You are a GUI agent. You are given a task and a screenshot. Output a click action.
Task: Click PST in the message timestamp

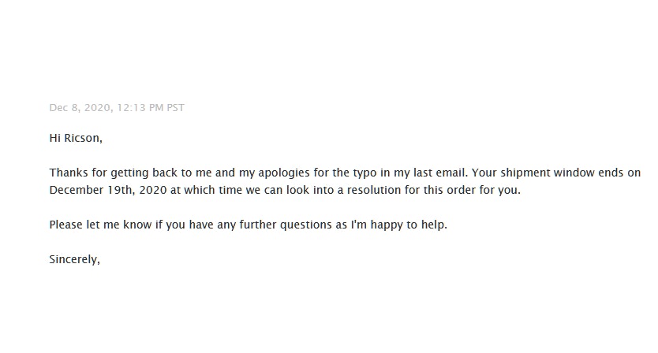[x=174, y=108]
